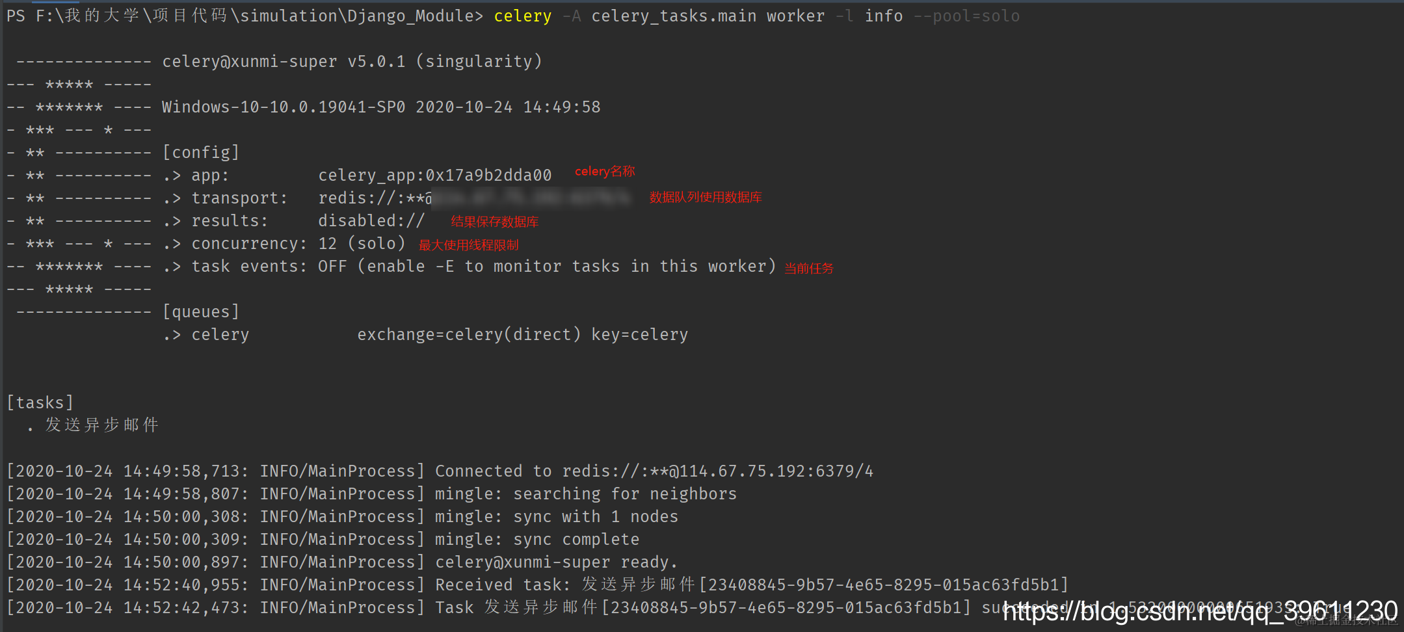Click the '[config]' section header
The image size is (1404, 632).
[x=201, y=153]
